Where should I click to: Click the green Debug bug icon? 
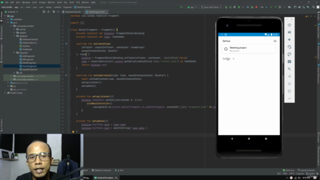coord(239,7)
